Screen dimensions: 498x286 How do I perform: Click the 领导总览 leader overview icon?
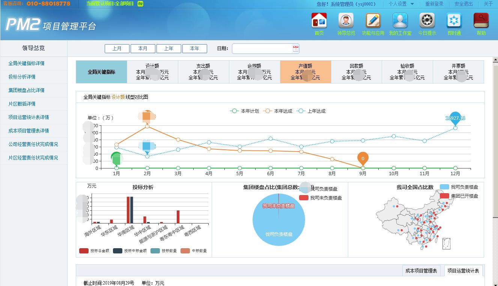pyautogui.click(x=346, y=21)
